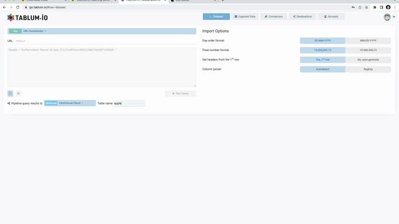
Task: Click the Run Query button
Action: [180, 93]
